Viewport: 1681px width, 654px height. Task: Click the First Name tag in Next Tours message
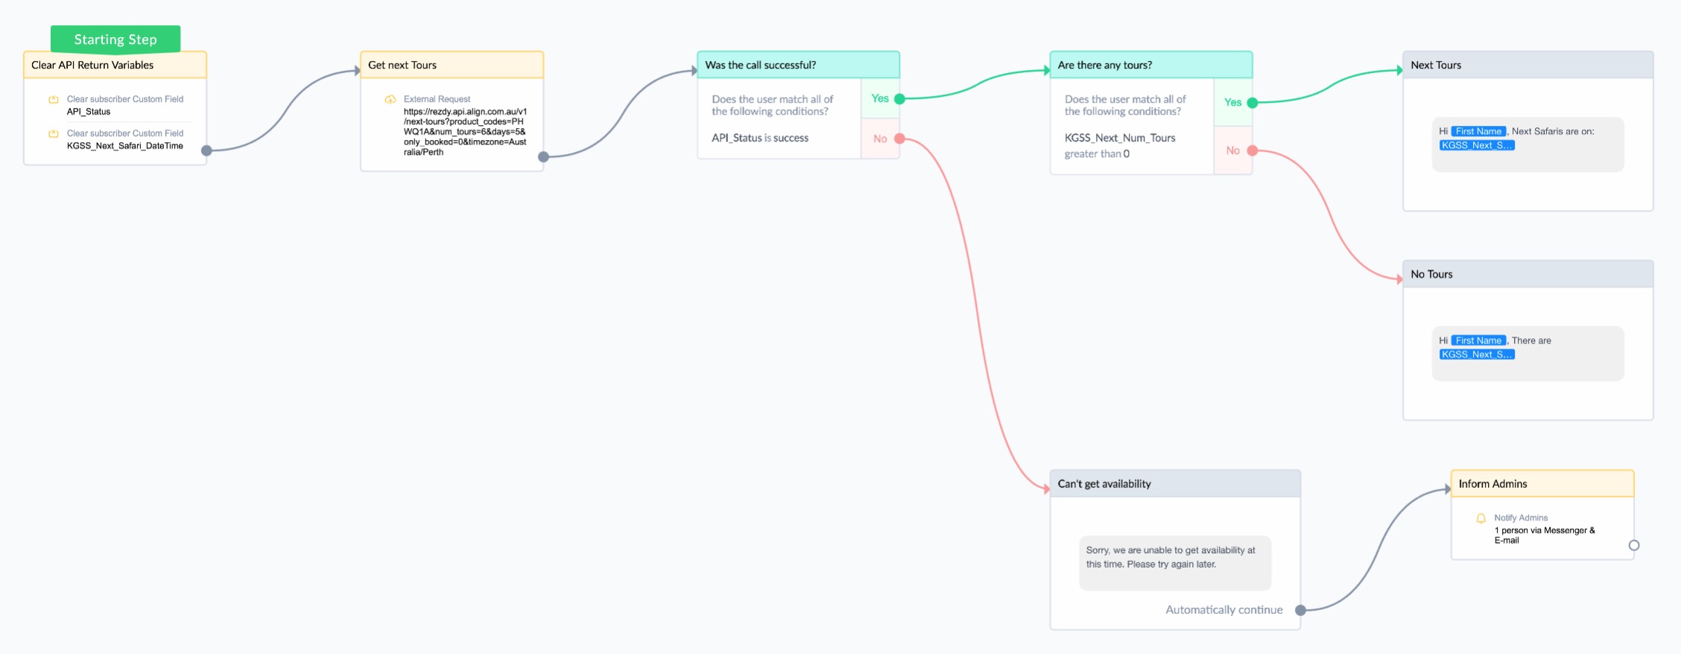click(x=1478, y=131)
